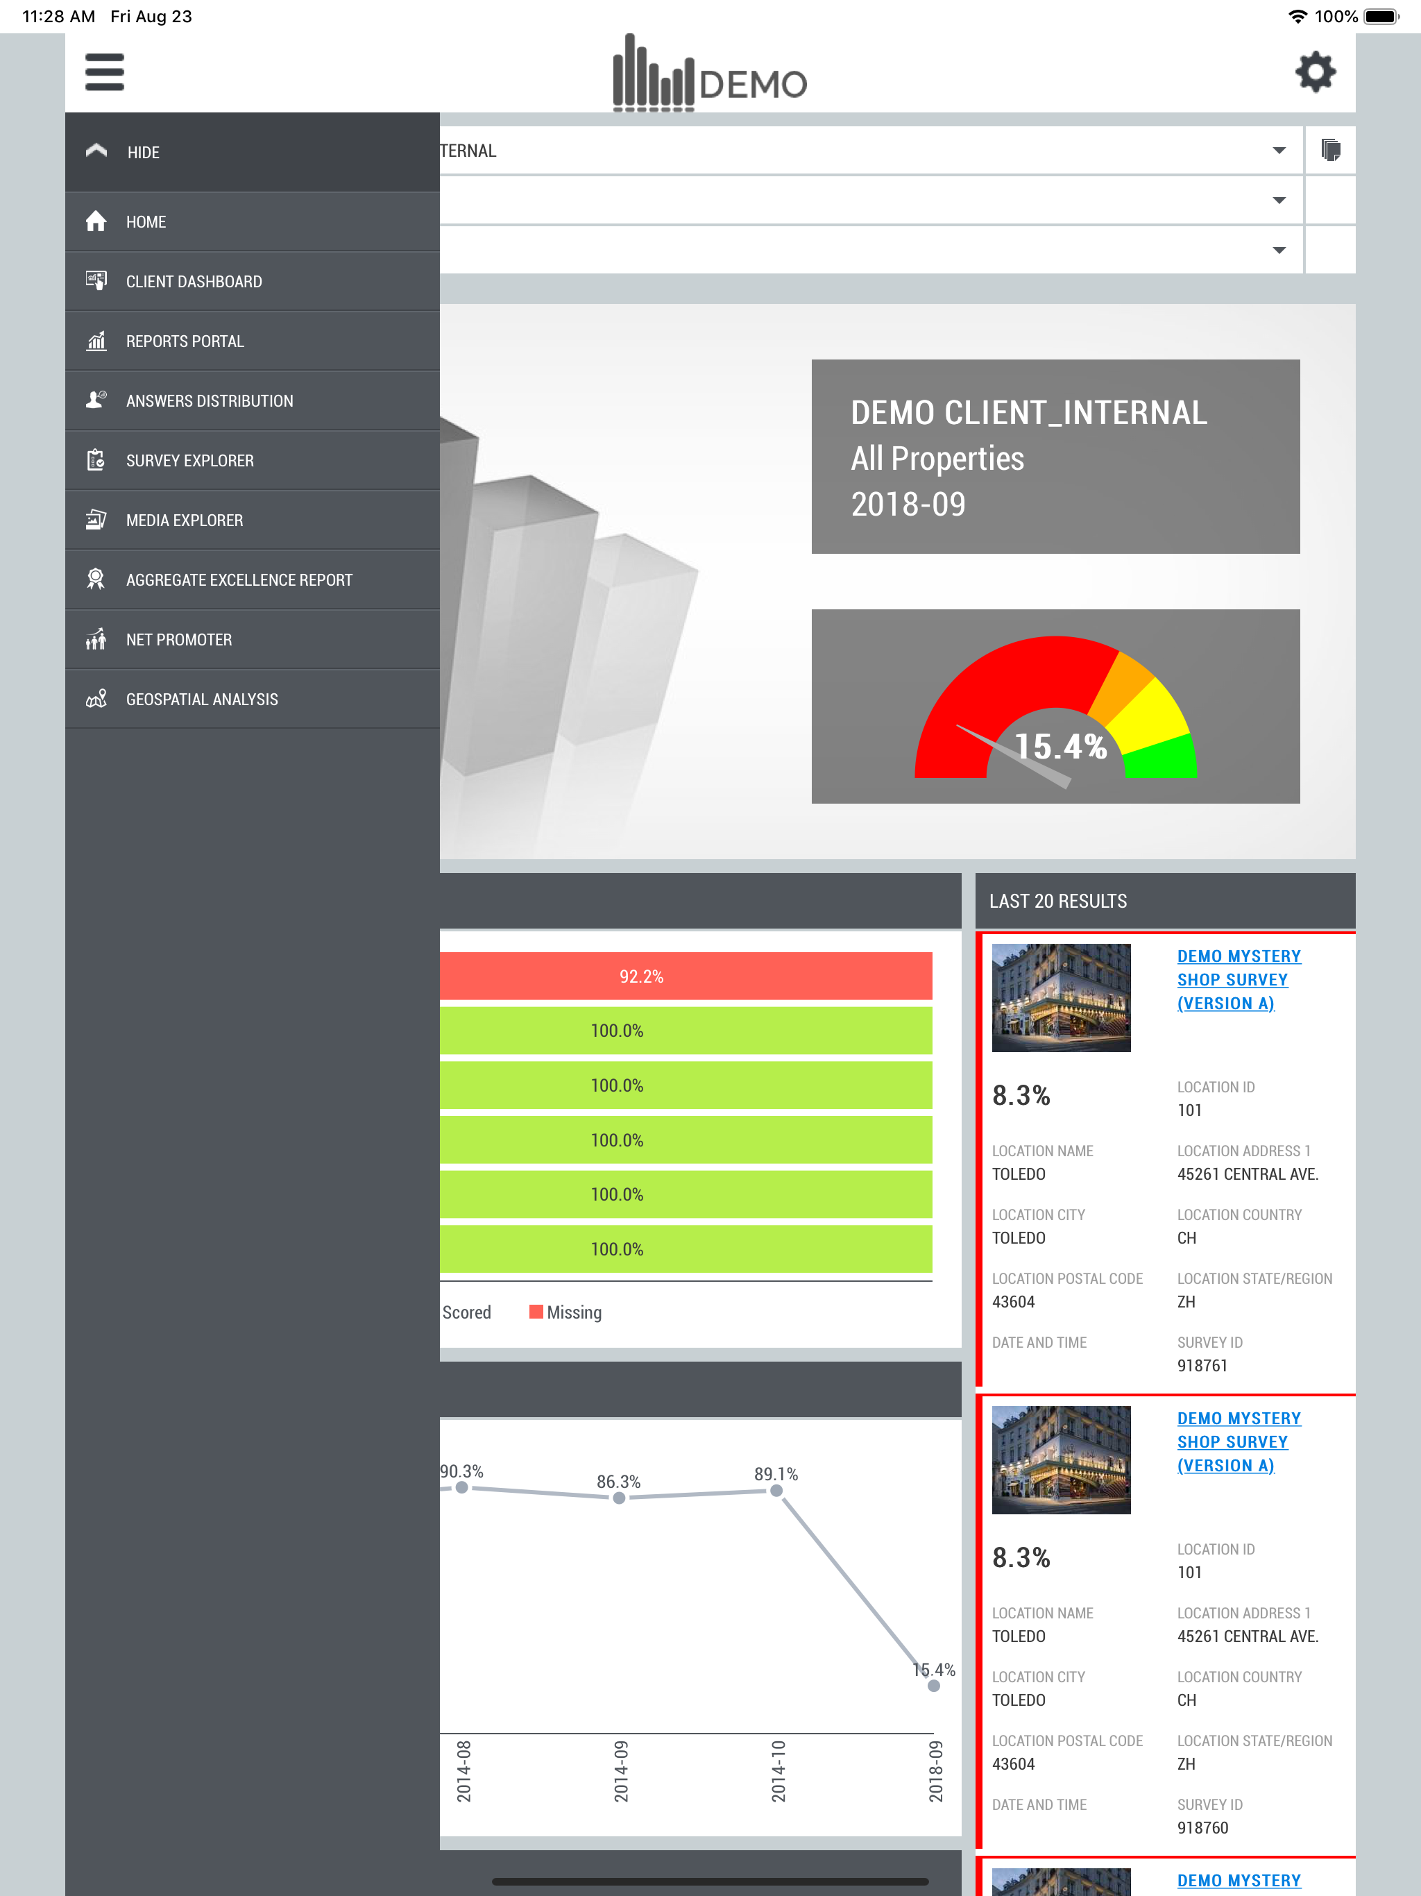The height and width of the screenshot is (1896, 1421).
Task: Click the last green 100.0% bar
Action: click(x=686, y=1249)
